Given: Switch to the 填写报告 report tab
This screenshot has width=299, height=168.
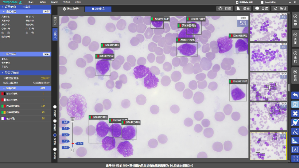Looking at the screenshot, I should (x=71, y=9).
